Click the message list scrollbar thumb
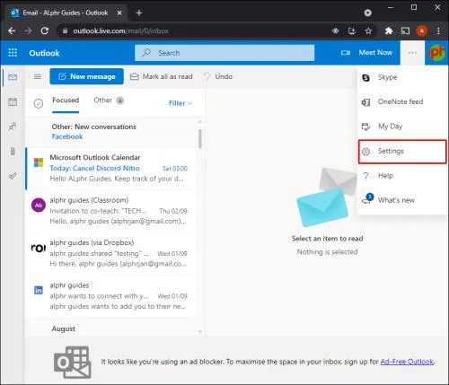449x385 pixels. [199, 138]
